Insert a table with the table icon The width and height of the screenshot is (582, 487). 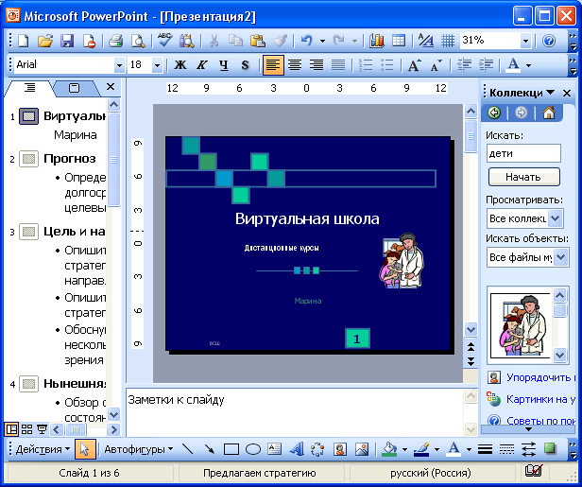tap(399, 41)
